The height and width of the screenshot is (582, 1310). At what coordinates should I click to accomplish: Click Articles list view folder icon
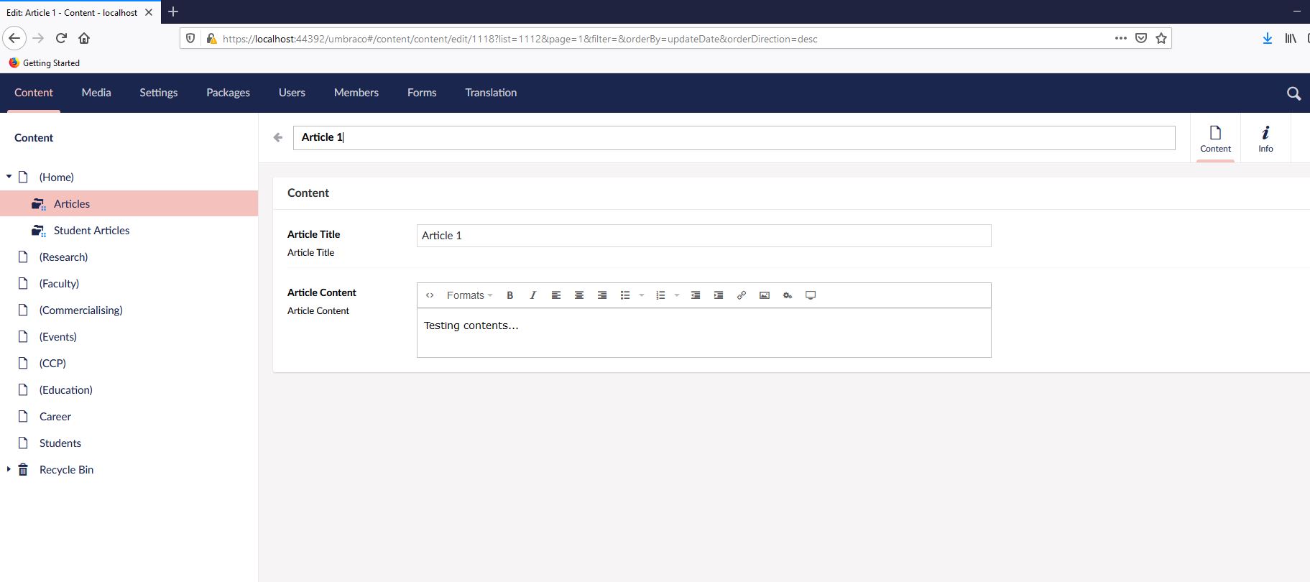pyautogui.click(x=39, y=204)
